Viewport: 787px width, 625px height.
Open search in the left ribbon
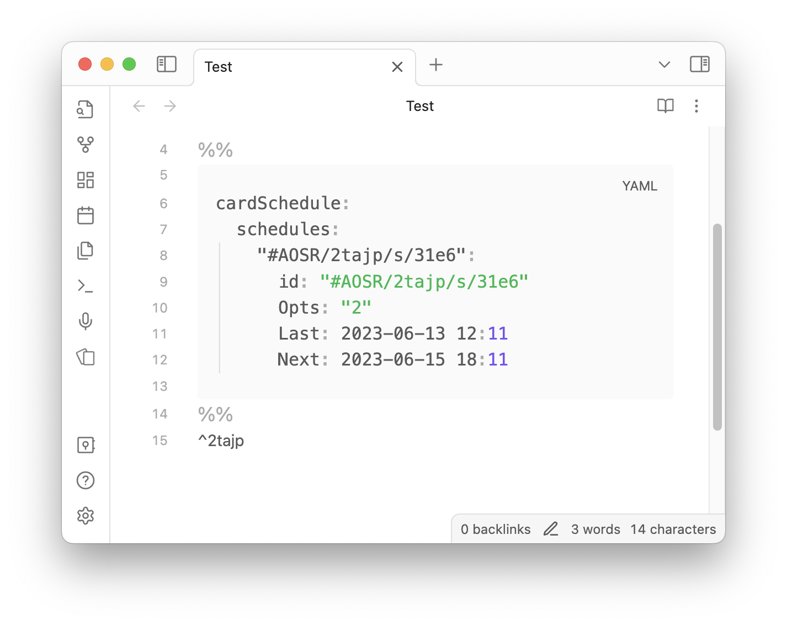[85, 109]
